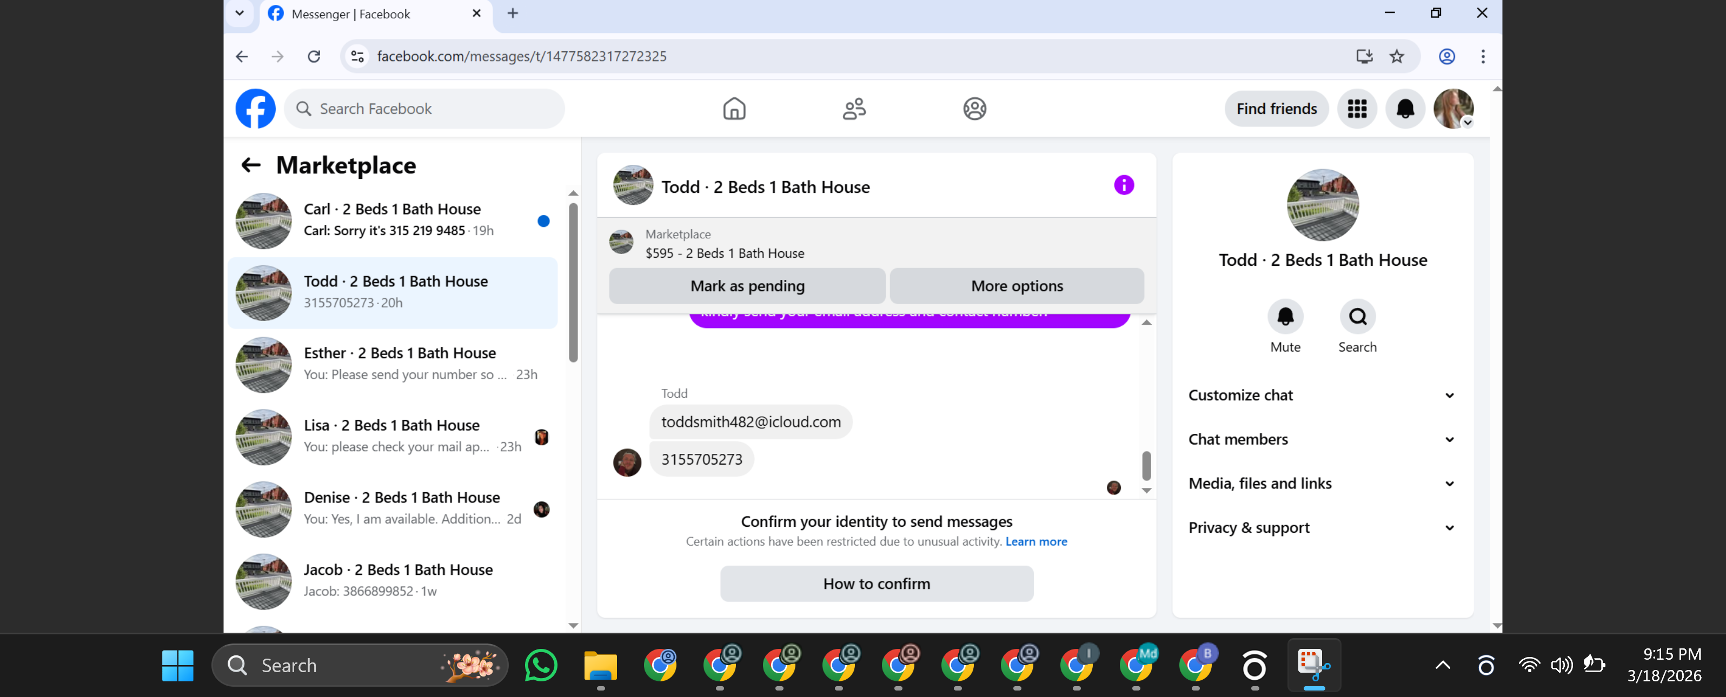The height and width of the screenshot is (697, 1726).
Task: Open the Home feed icon
Action: (734, 109)
